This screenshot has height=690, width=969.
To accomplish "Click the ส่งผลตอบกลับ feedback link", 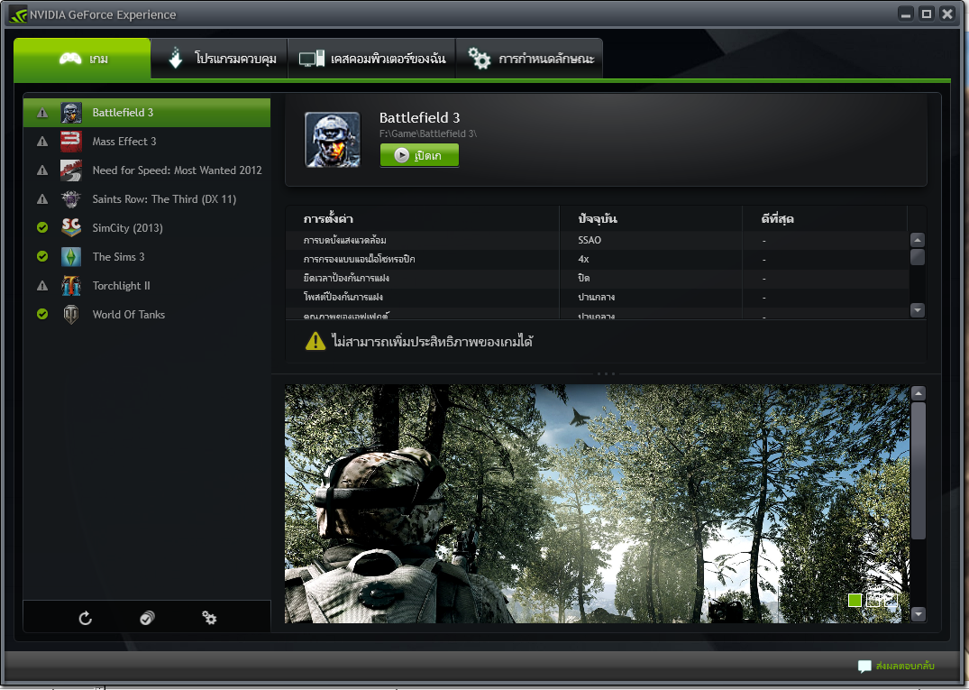I will (x=905, y=666).
